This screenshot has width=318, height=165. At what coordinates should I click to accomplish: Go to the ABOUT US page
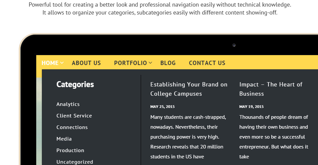click(86, 63)
